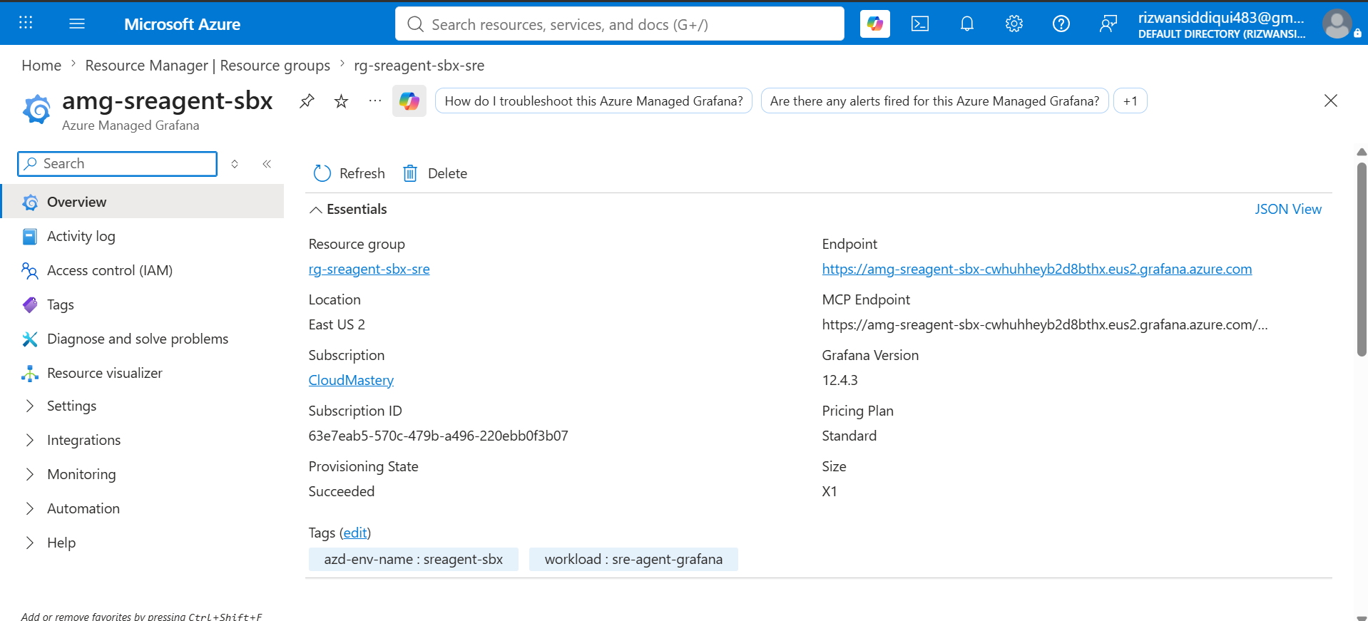Screen dimensions: 1368x621
Task: Go to Resource Manager | Resource groups breadcrumb
Action: pyautogui.click(x=208, y=66)
